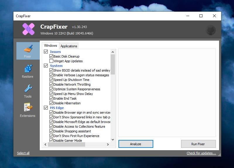
Task: Click the horizontal scrollbar thumb
Action: click(66, 144)
